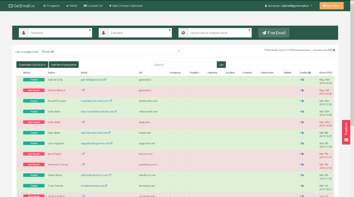Open the Feedback side tab

[346, 132]
